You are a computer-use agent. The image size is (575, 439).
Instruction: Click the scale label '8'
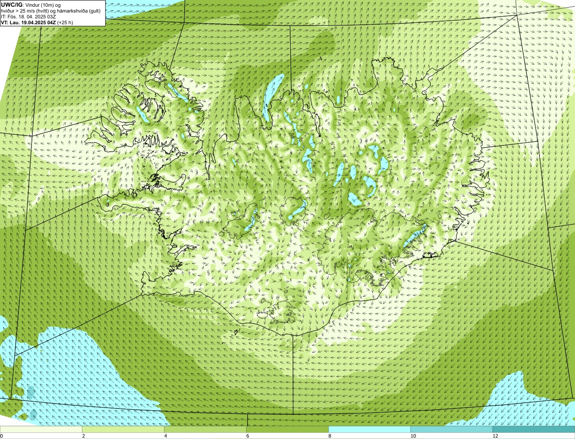[330, 436]
